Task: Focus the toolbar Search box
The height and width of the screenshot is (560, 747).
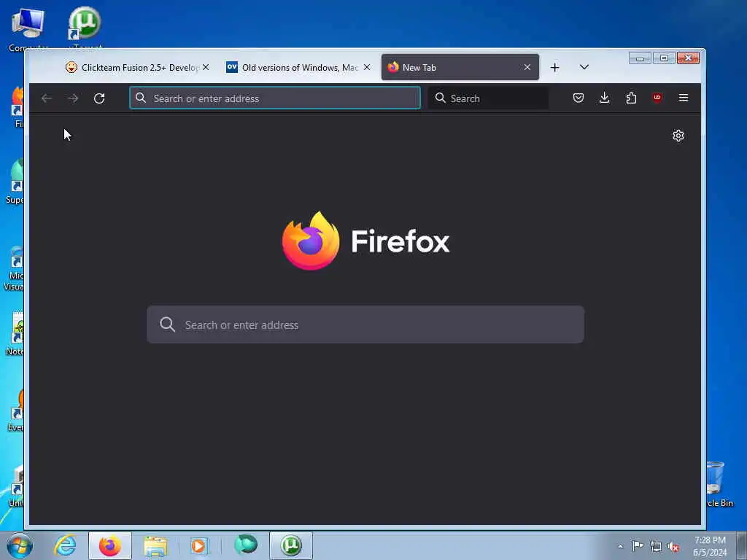Action: (488, 98)
